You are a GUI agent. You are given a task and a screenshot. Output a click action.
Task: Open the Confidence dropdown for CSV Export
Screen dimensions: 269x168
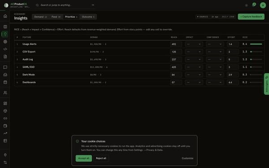215,52
